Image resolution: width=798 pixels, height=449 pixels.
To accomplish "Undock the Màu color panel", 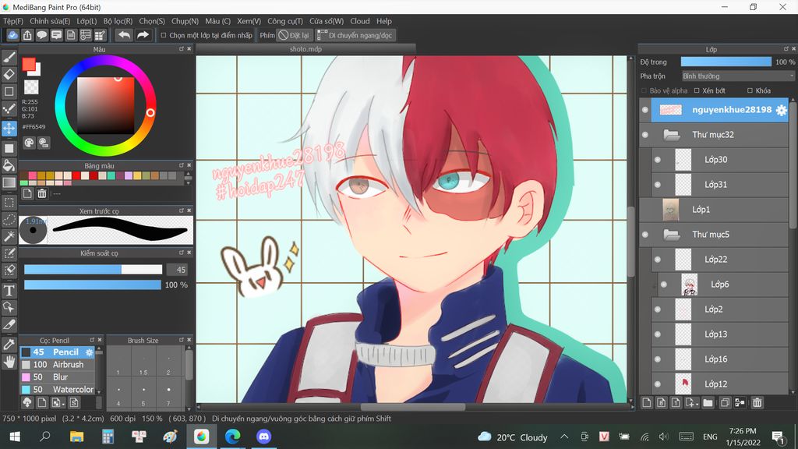I will (181, 49).
